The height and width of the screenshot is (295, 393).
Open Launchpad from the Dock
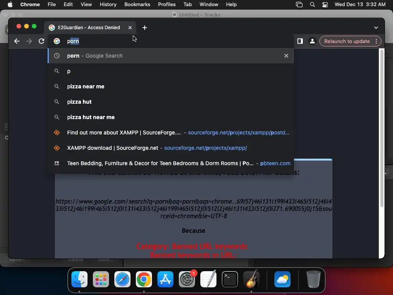coord(101,279)
